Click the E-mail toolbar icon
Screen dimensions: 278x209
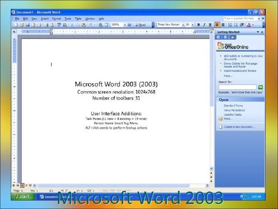point(39,25)
